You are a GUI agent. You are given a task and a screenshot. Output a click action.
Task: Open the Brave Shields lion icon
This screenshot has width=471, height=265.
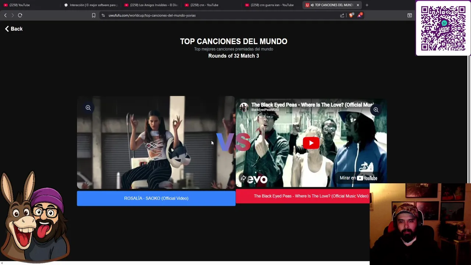(x=351, y=15)
